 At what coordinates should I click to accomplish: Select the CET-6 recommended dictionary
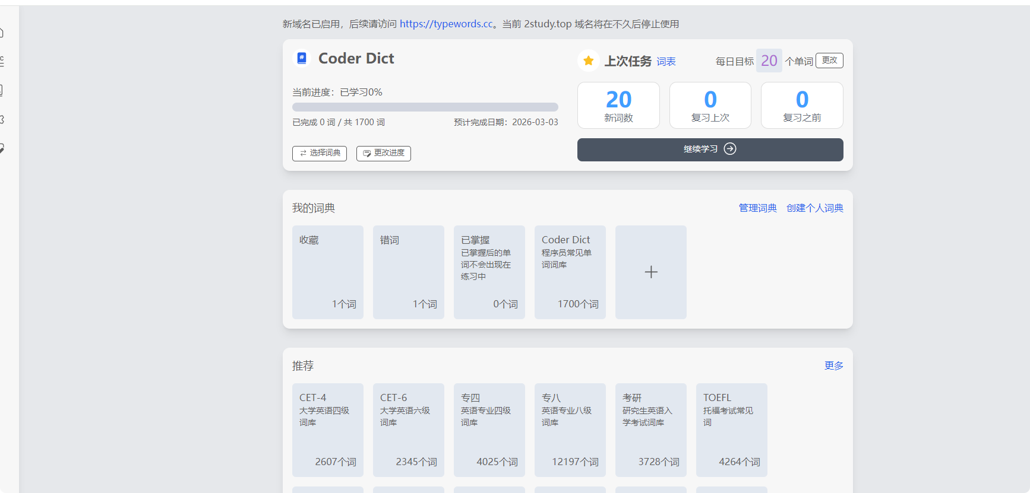(409, 430)
